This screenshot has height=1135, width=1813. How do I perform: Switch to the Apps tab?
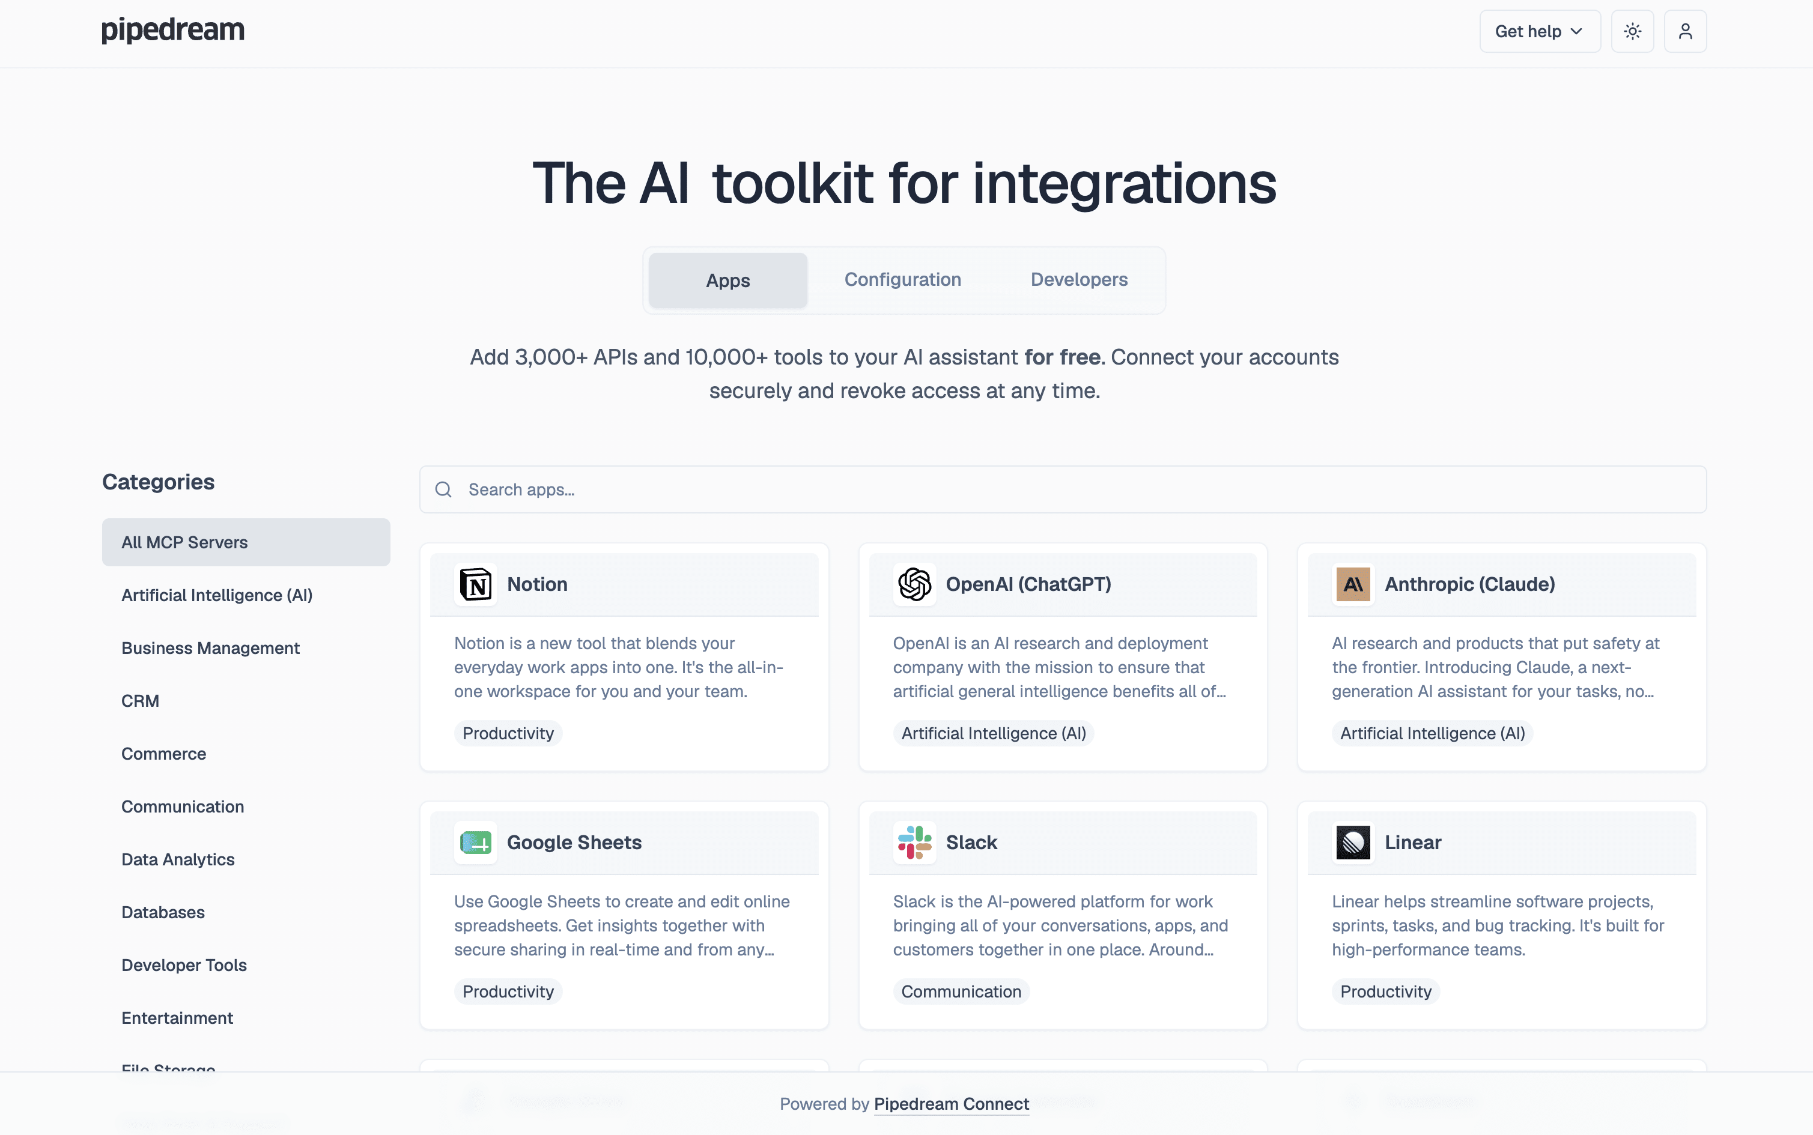(x=727, y=280)
